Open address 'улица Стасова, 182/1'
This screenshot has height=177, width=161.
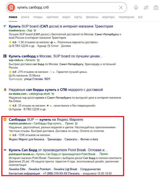[x=37, y=79]
